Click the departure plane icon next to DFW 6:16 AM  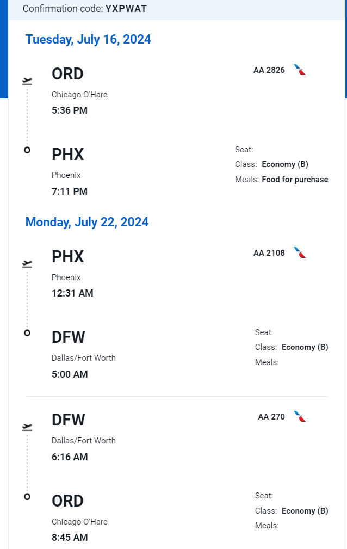27,427
